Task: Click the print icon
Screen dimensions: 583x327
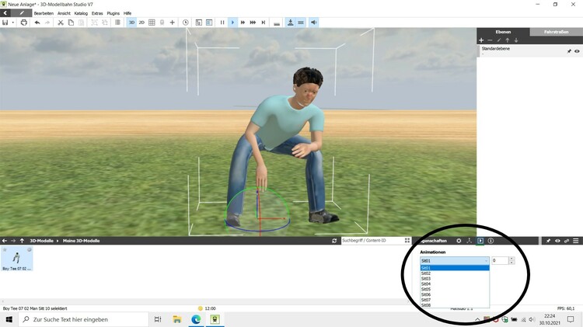Action: [x=24, y=23]
